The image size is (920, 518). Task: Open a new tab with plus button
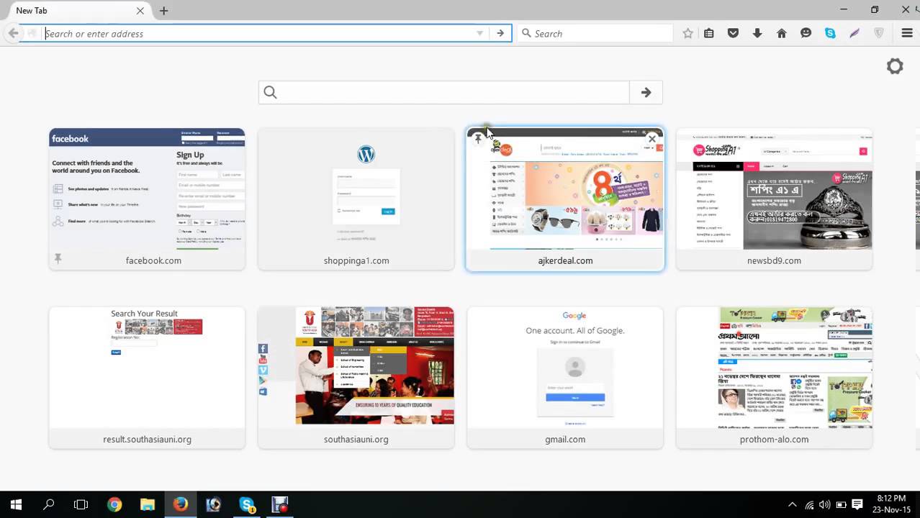click(164, 11)
